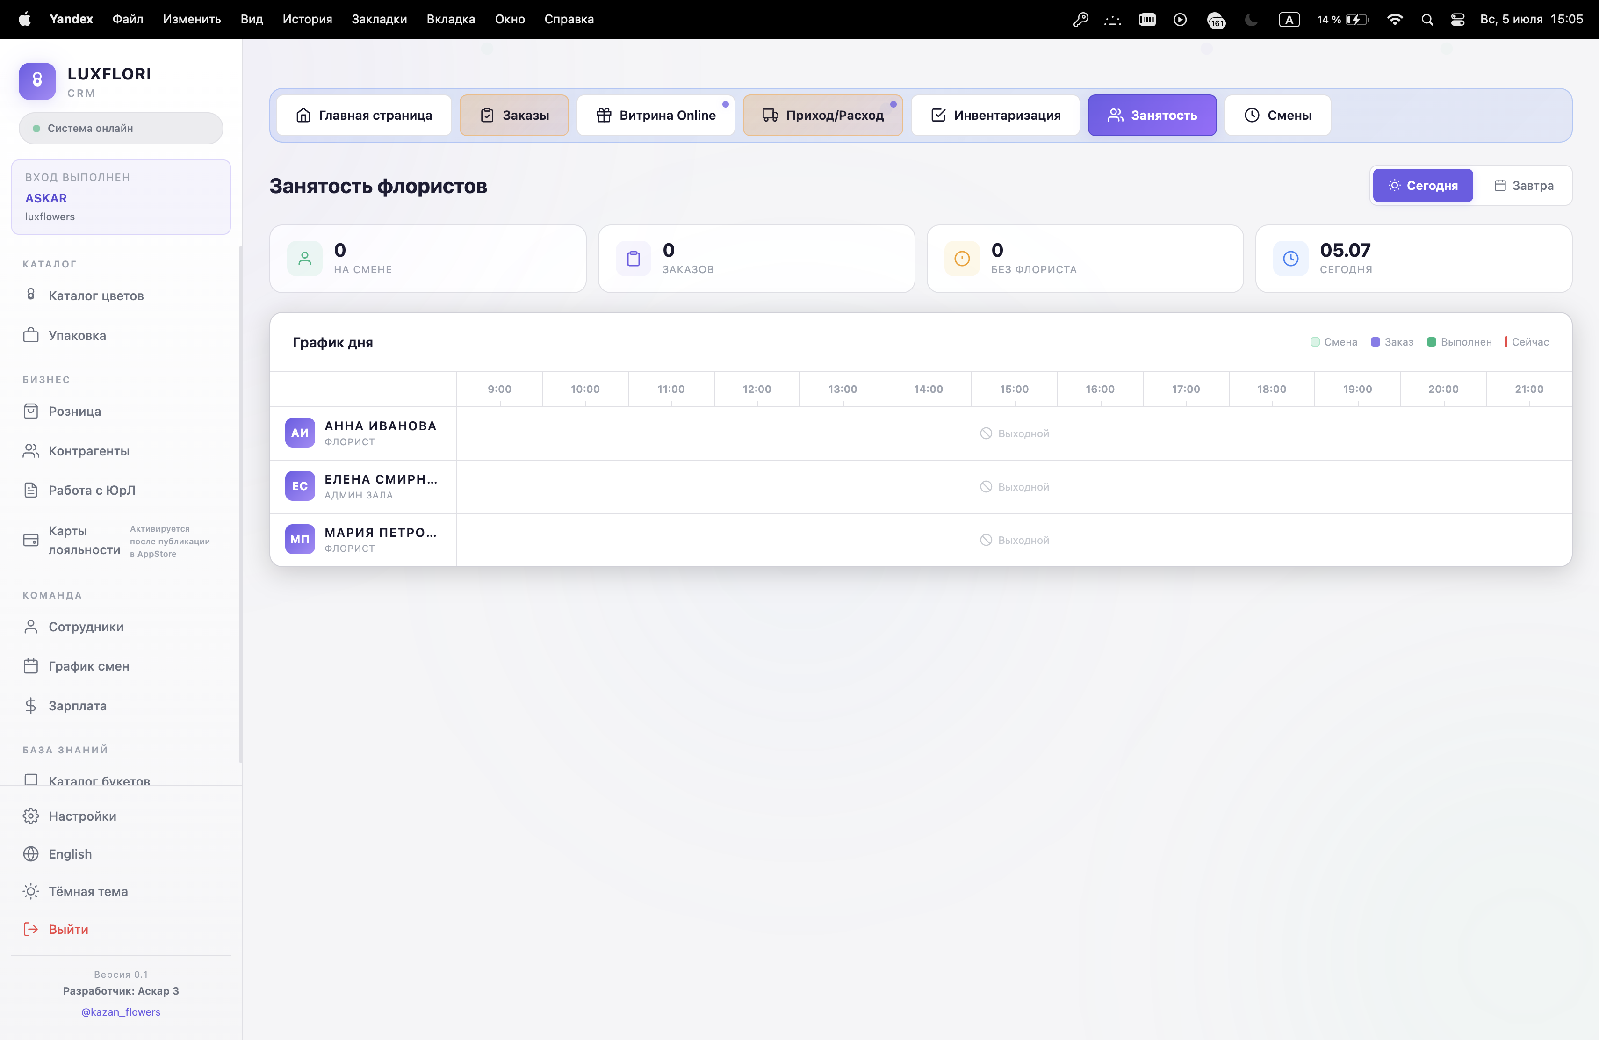Click the orange alert icon on Без флориста card
The height and width of the screenshot is (1040, 1599).
coord(961,258)
